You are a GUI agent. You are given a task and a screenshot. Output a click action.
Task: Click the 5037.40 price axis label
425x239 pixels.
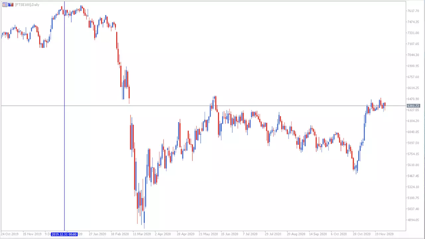[x=413, y=209]
